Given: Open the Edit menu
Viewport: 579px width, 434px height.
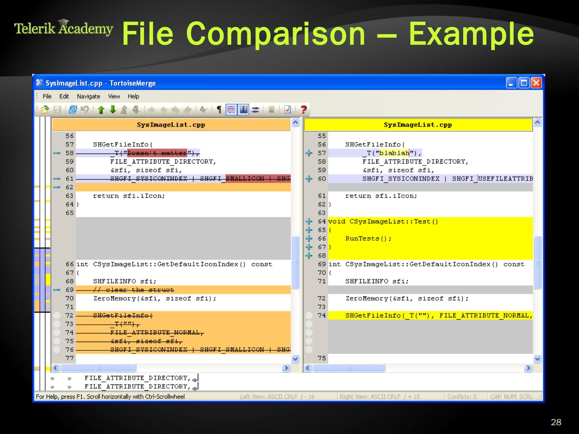Looking at the screenshot, I should [64, 96].
